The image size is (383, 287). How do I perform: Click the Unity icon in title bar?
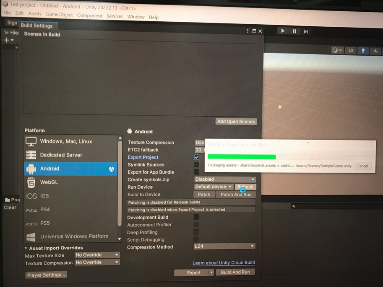[x=5, y=4]
